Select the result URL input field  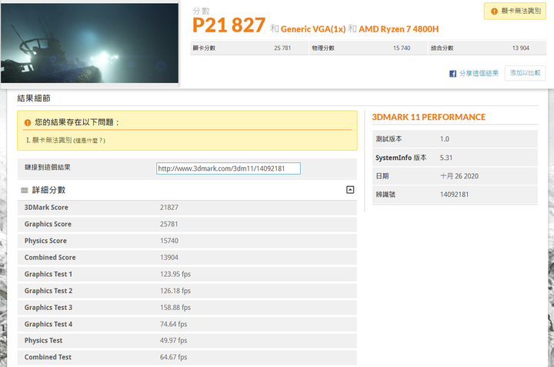[x=229, y=168]
